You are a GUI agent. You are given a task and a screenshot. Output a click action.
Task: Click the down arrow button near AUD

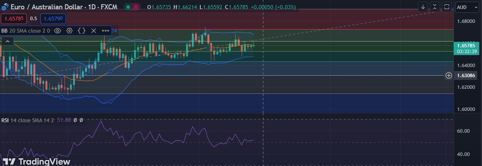pyautogui.click(x=423, y=7)
